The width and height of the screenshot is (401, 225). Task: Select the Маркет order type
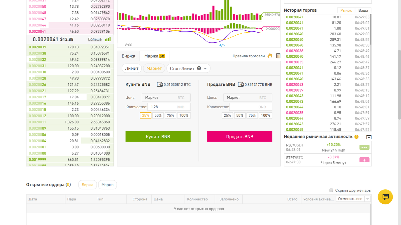click(x=154, y=68)
